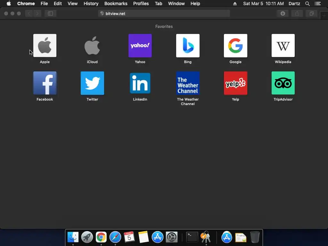This screenshot has width=328, height=246.
Task: Open the Apple favorite tile
Action: (x=45, y=45)
